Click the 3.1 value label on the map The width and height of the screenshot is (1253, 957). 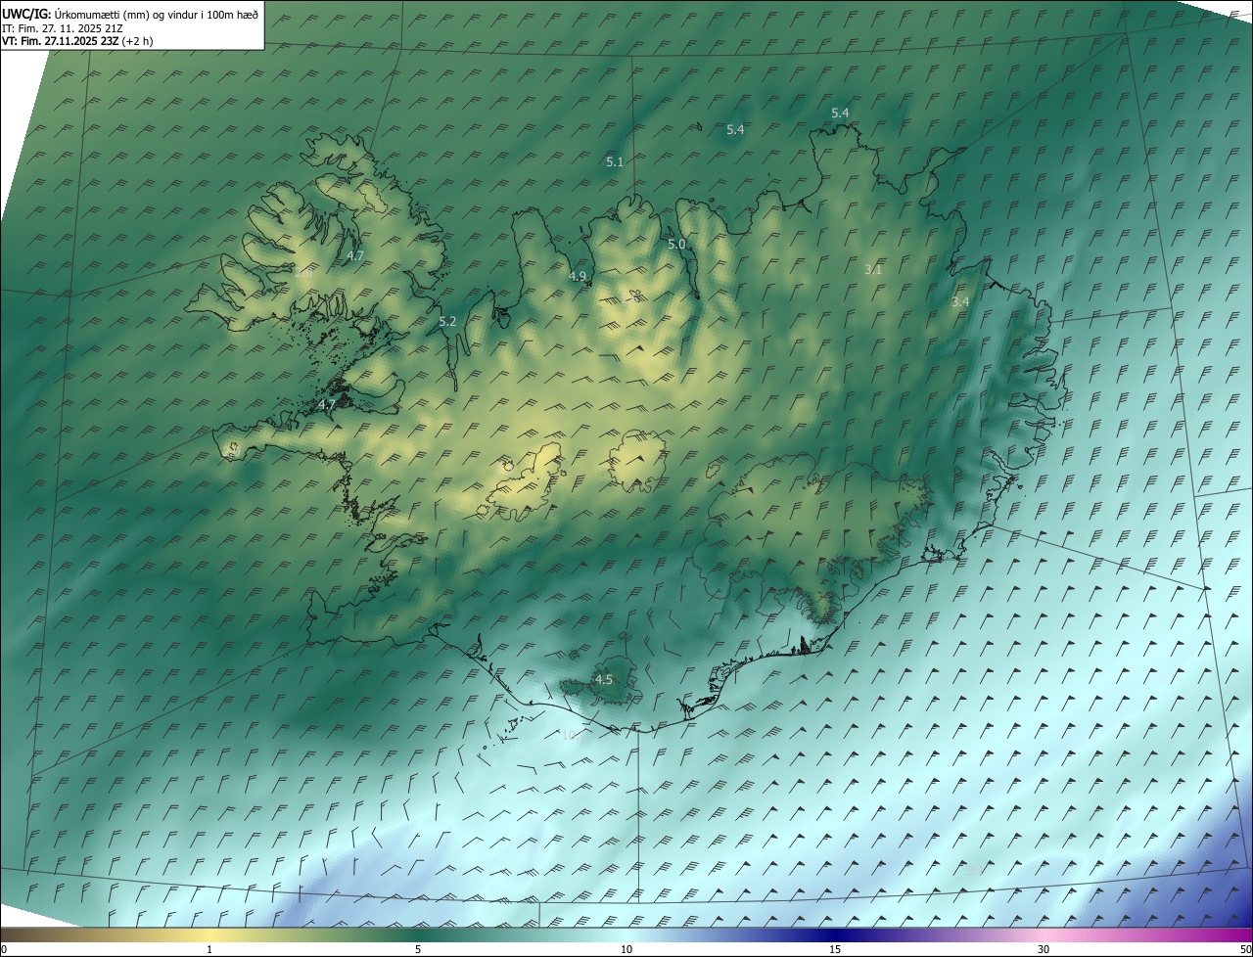[x=874, y=269]
